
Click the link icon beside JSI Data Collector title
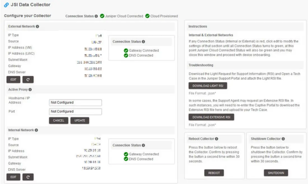click(7, 4)
